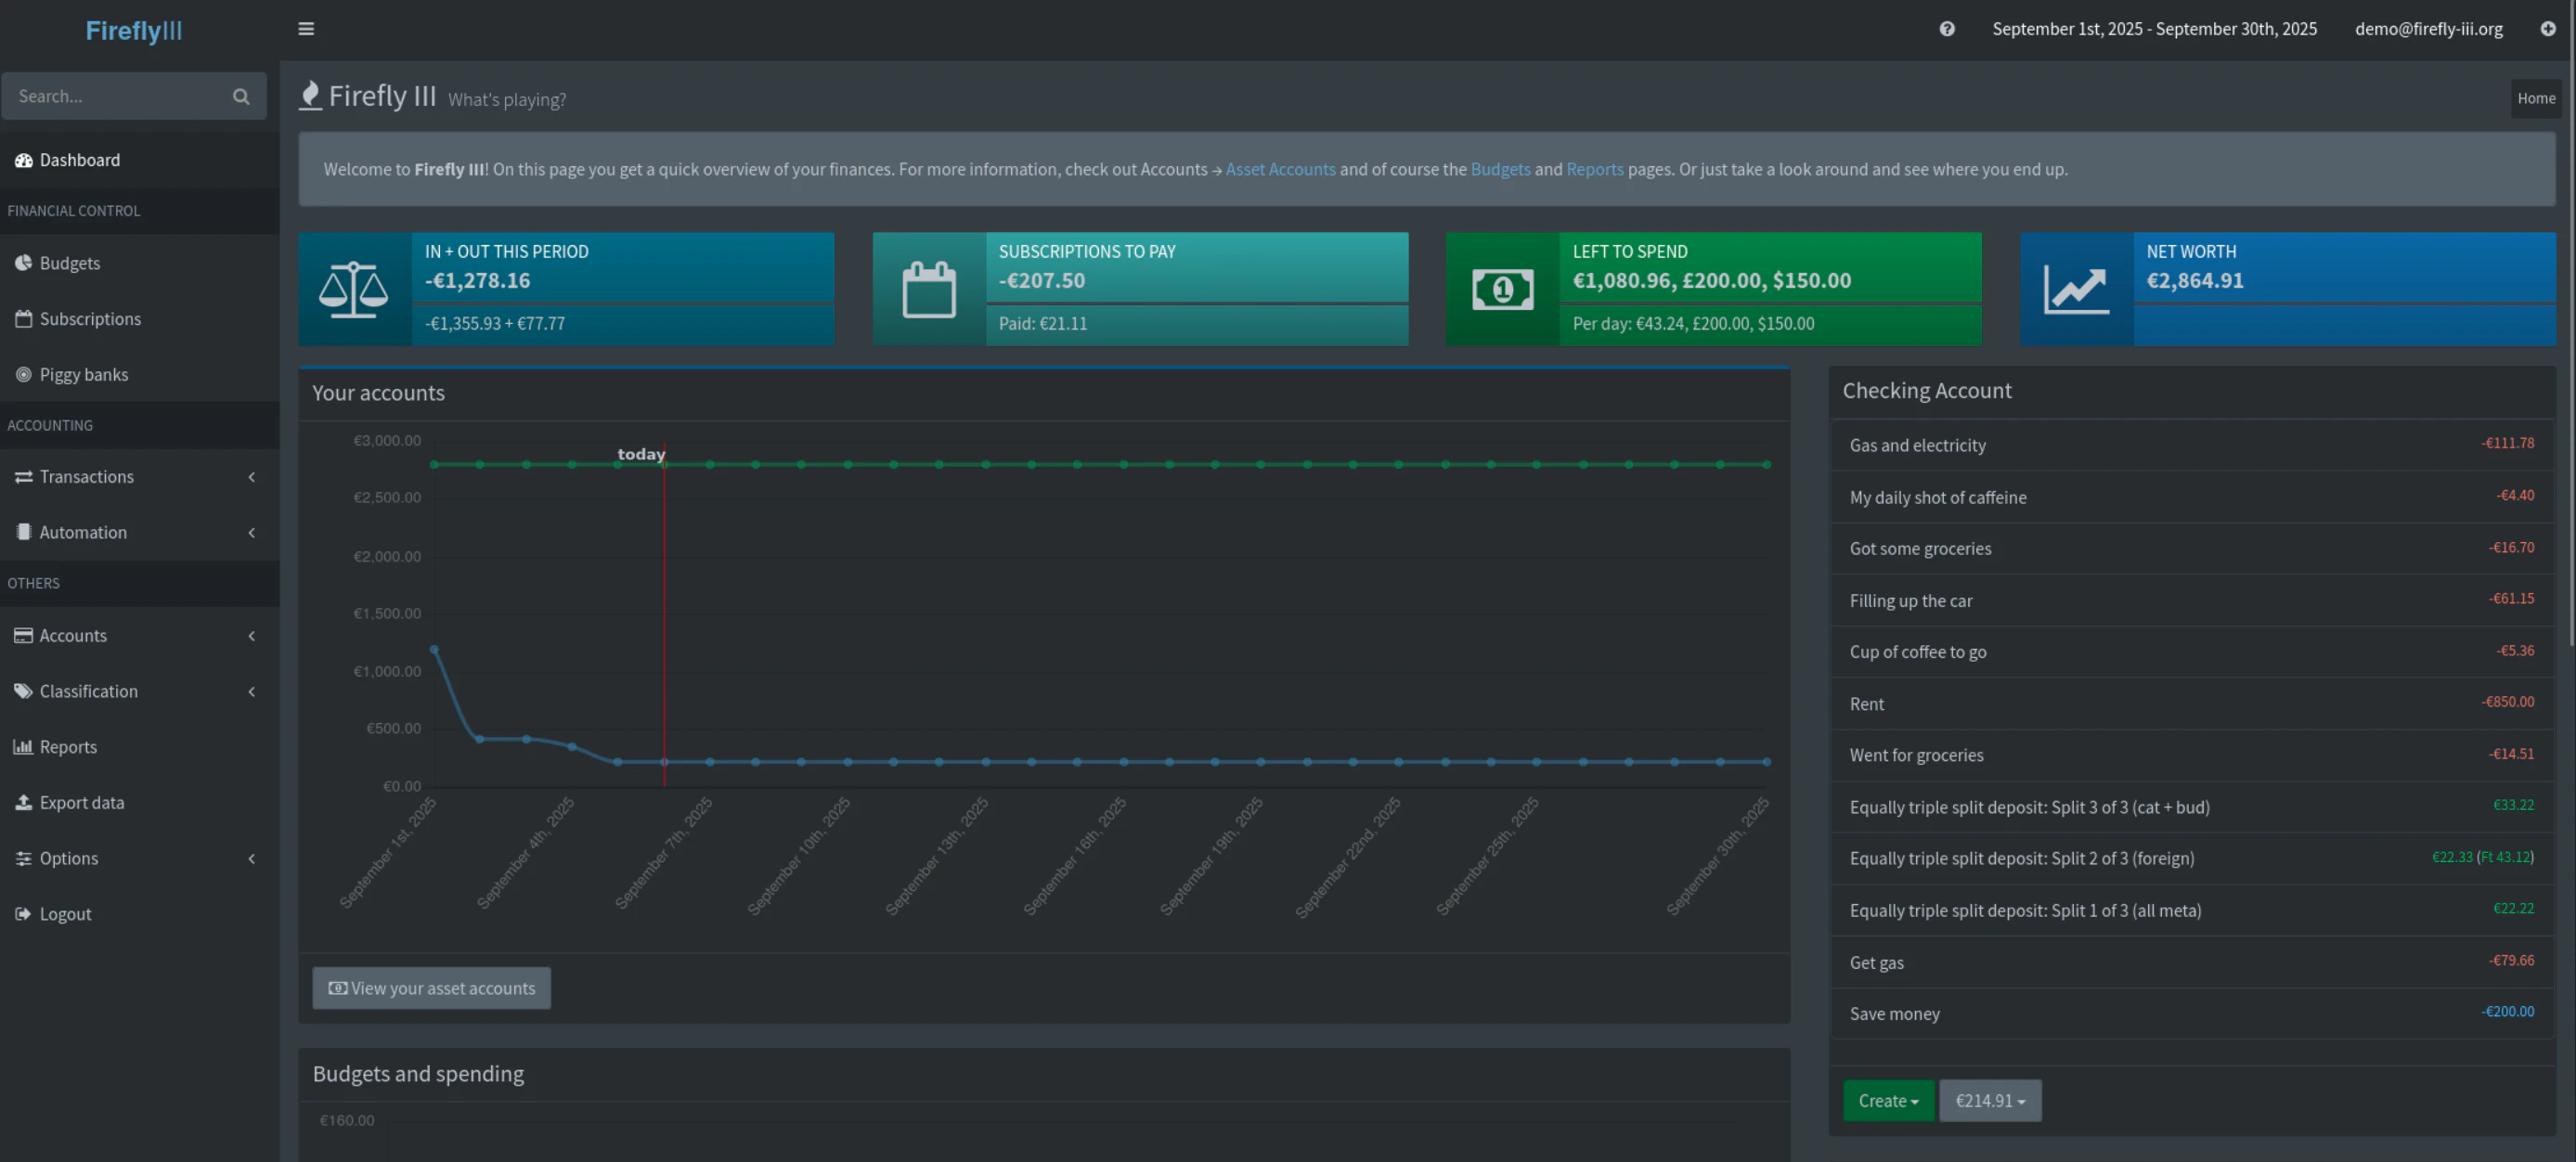
Task: Click the Accounts credit card icon
Action: pyautogui.click(x=24, y=636)
